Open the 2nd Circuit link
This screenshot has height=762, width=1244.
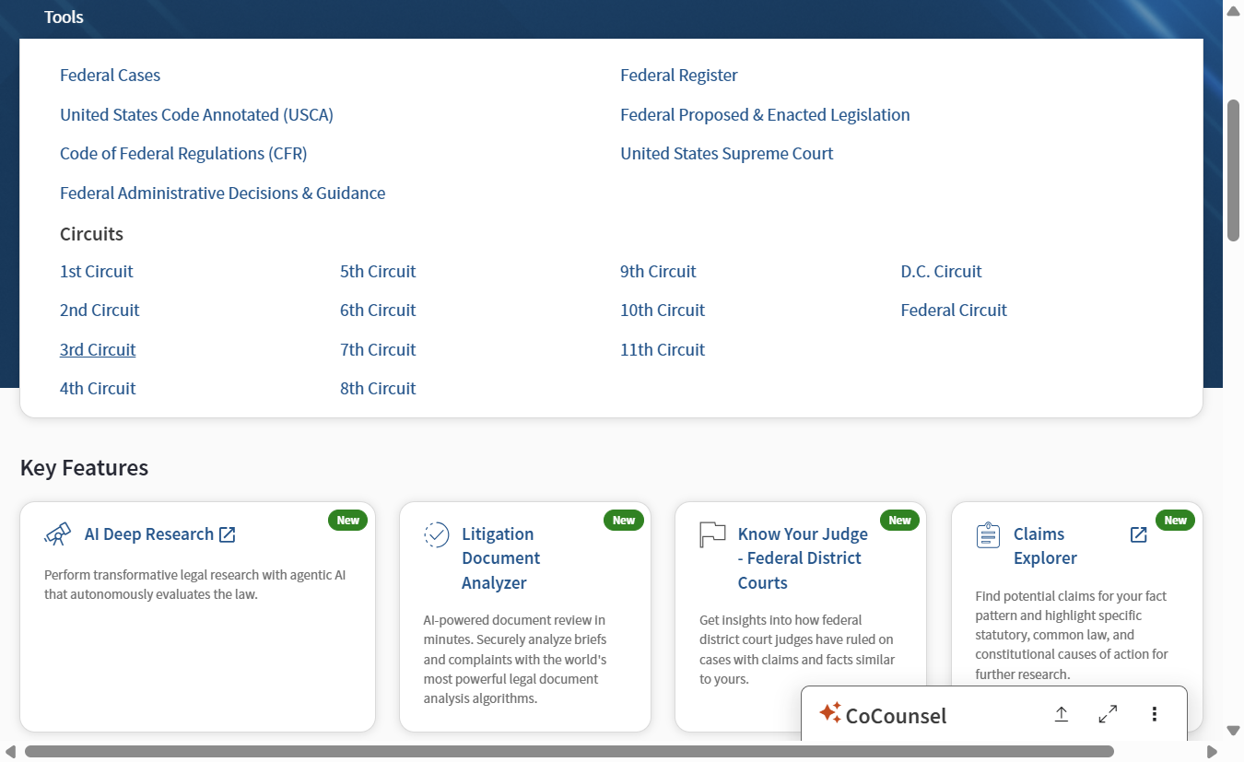click(100, 311)
